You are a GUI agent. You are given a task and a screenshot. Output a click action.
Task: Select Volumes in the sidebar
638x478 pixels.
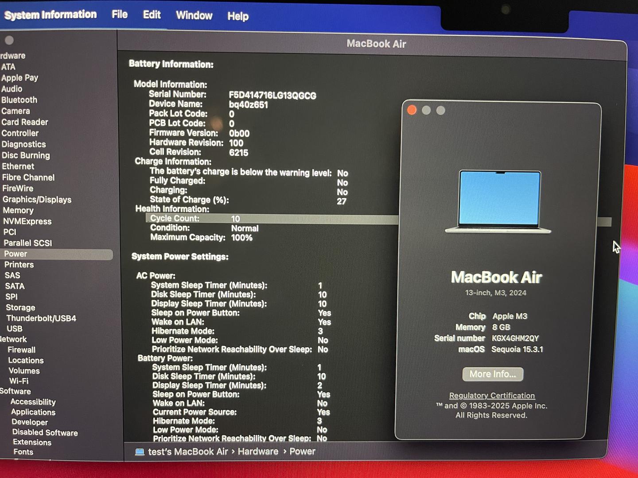(24, 371)
